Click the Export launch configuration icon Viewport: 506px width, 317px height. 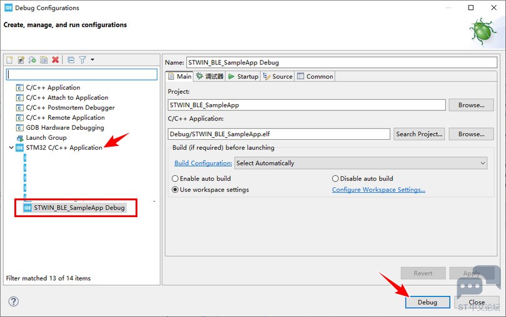(x=32, y=60)
